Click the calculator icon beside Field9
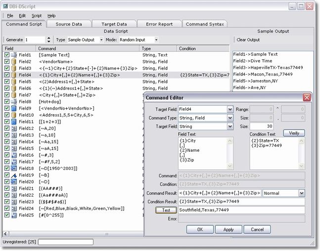 pos(14,108)
